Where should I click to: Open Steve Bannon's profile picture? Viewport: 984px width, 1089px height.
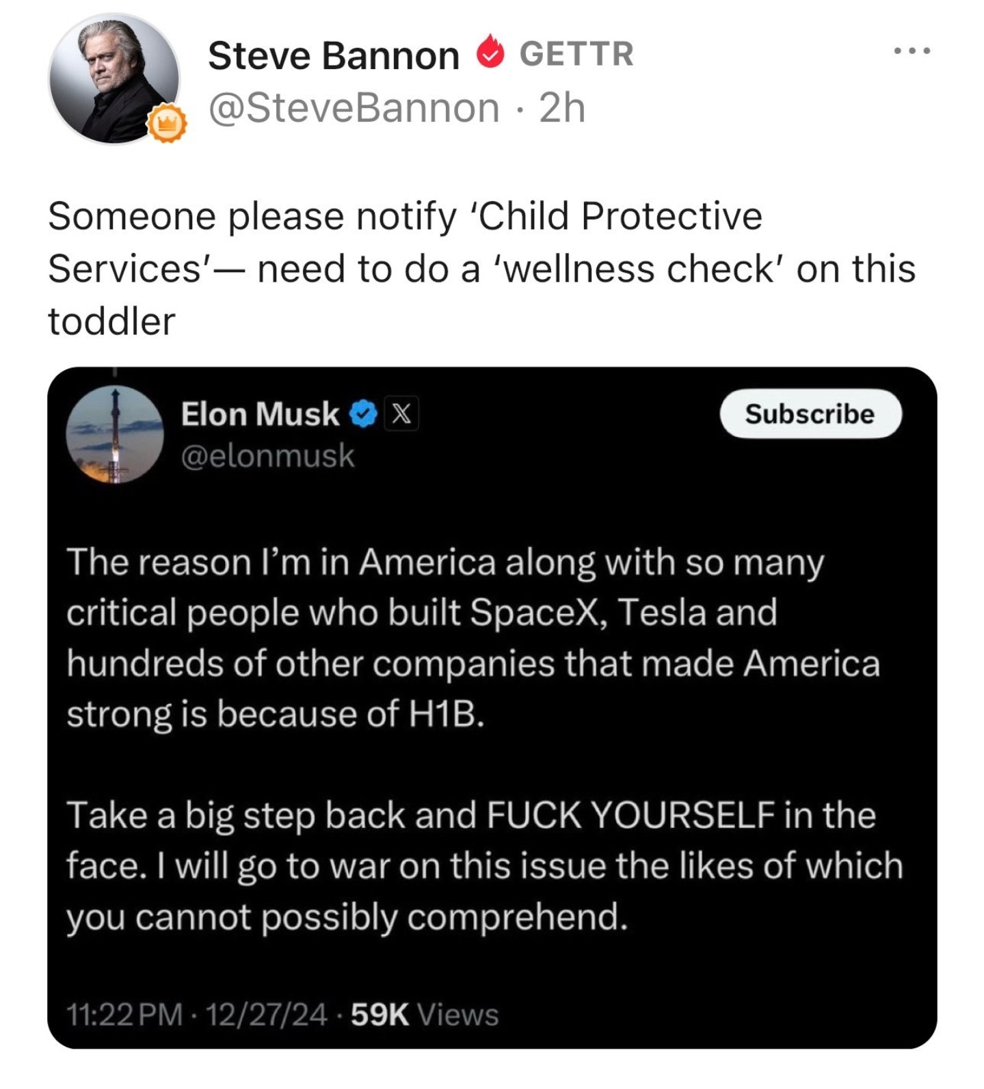tap(114, 79)
